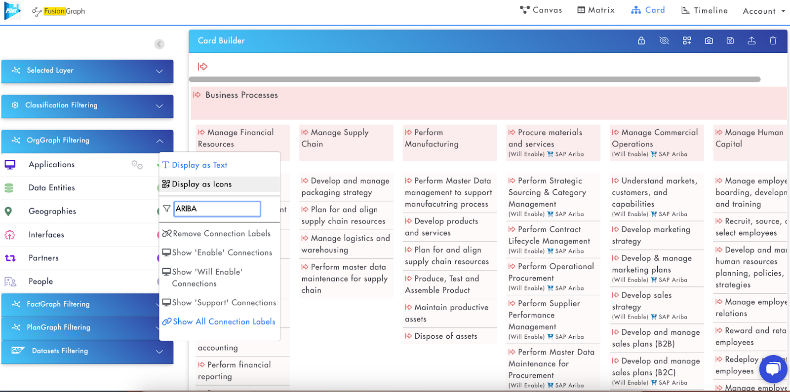Choose Show All Connection Labels option
The image size is (790, 392).
(220, 321)
